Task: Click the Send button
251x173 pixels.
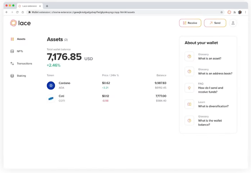Action: [215, 23]
